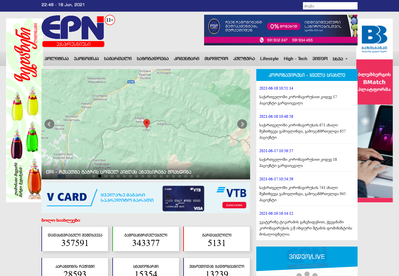Click the red map location pin
The width and height of the screenshot is (399, 276).
tap(147, 124)
